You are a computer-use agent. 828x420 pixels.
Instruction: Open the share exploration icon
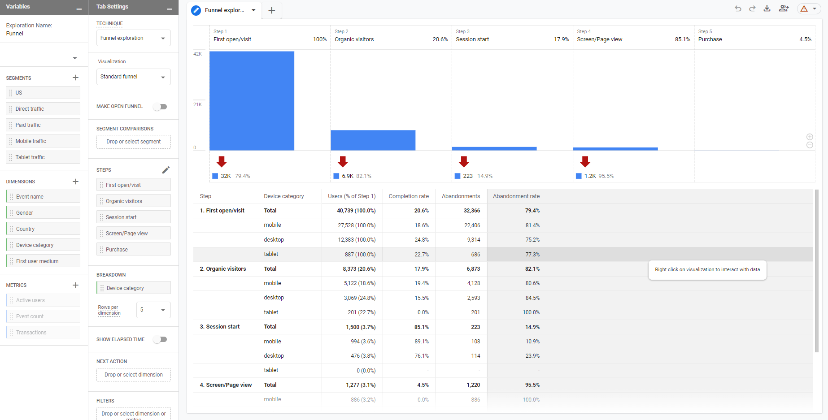coord(784,9)
